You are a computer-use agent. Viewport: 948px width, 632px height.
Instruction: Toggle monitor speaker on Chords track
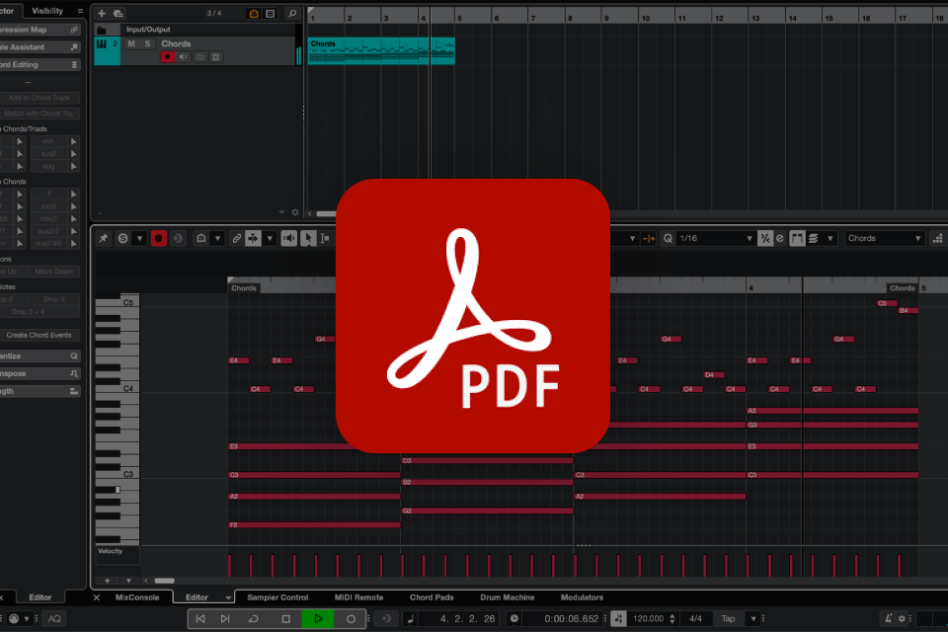[184, 57]
